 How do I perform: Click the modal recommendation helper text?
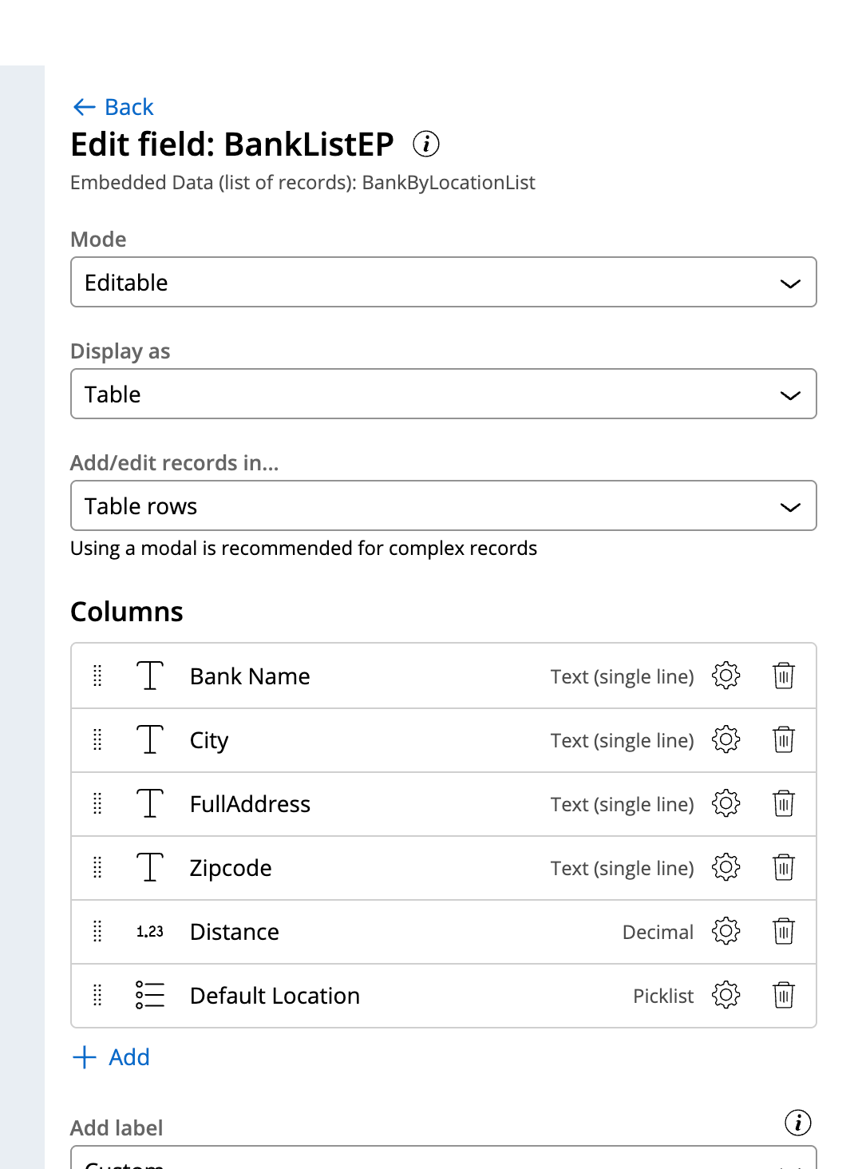(x=303, y=549)
